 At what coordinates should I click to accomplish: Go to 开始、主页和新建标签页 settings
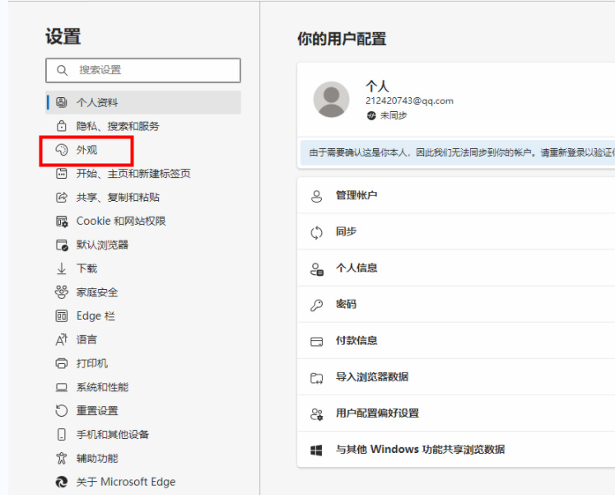point(143,173)
